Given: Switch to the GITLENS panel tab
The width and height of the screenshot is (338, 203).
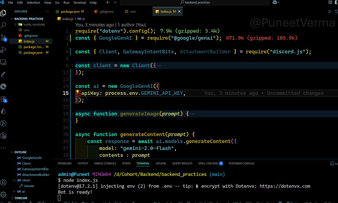Looking at the screenshot, I should pos(161,163).
